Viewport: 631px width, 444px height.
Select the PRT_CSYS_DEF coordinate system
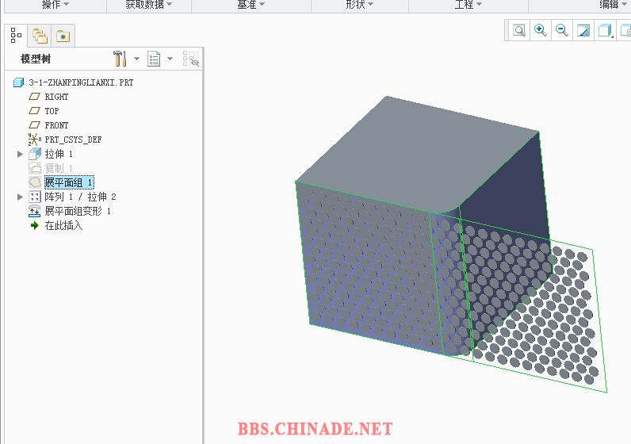tap(73, 140)
